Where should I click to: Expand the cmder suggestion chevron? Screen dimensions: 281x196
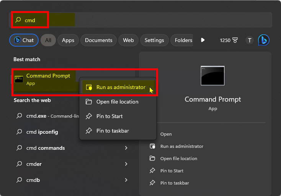126,164
